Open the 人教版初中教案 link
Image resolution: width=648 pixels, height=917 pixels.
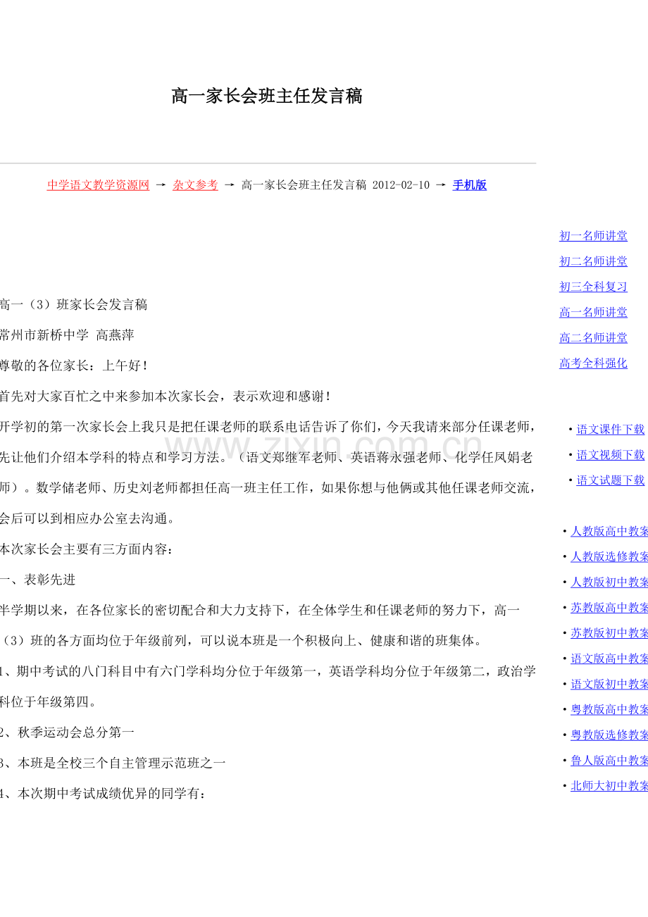[x=609, y=582]
